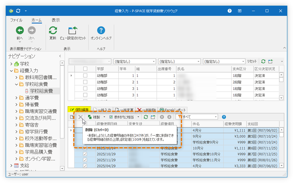Toggle the 教材代に相当 checkbox

(111, 117)
